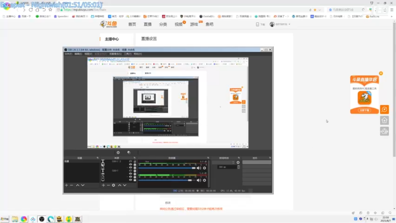
Task: Click the transition duration 300 ms field
Action: pyautogui.click(x=226, y=167)
